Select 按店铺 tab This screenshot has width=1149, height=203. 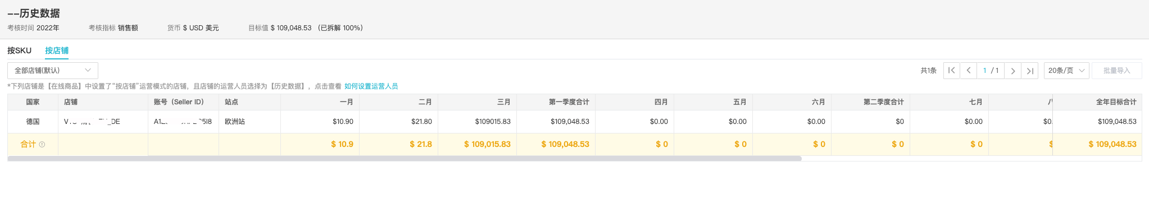[57, 50]
